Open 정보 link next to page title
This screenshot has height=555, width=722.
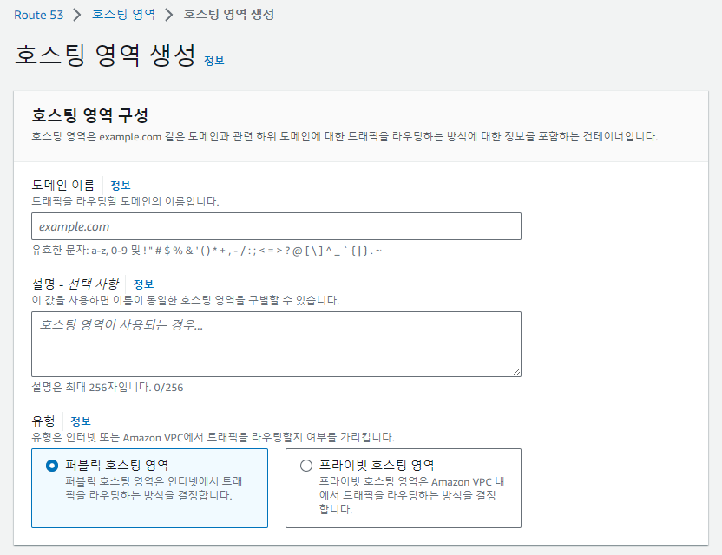[x=214, y=61]
